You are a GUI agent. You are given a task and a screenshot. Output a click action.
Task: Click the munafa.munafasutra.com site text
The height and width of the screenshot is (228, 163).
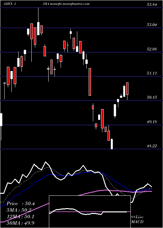[69, 4]
